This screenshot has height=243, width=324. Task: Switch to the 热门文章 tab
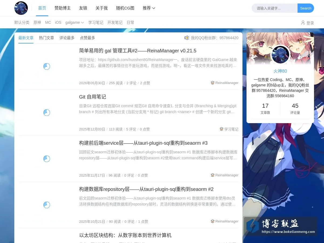pos(46,38)
